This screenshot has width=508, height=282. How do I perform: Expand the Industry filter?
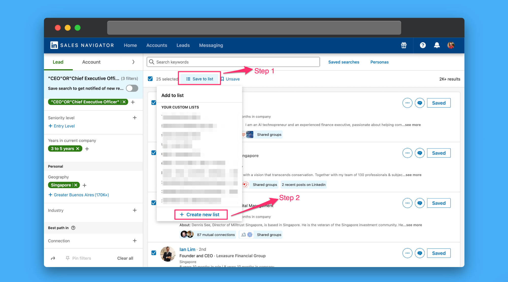[x=135, y=210]
